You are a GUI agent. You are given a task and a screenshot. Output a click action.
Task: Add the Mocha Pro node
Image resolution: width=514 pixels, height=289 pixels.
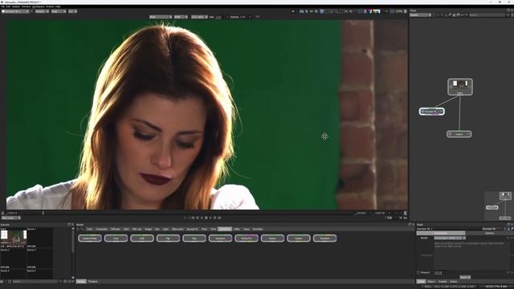[x=247, y=238]
